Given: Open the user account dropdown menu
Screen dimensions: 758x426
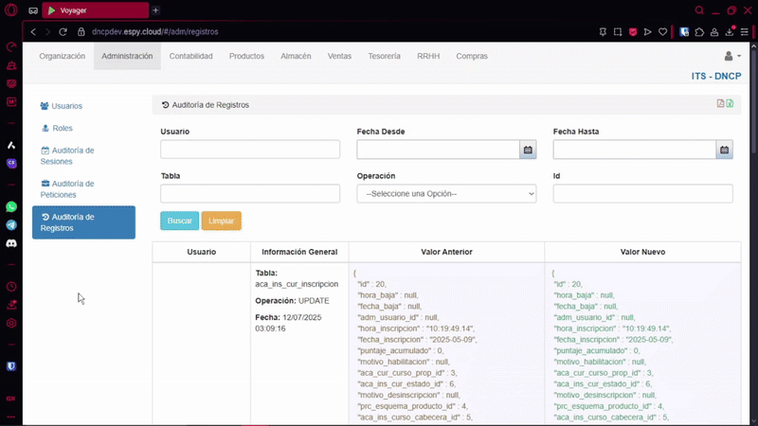Looking at the screenshot, I should 731,57.
